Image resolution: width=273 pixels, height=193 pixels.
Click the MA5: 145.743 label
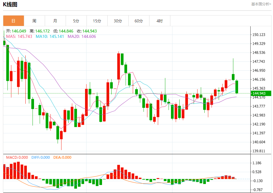click(x=19, y=37)
